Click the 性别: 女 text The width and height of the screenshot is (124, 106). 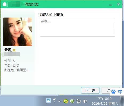tap(10, 61)
